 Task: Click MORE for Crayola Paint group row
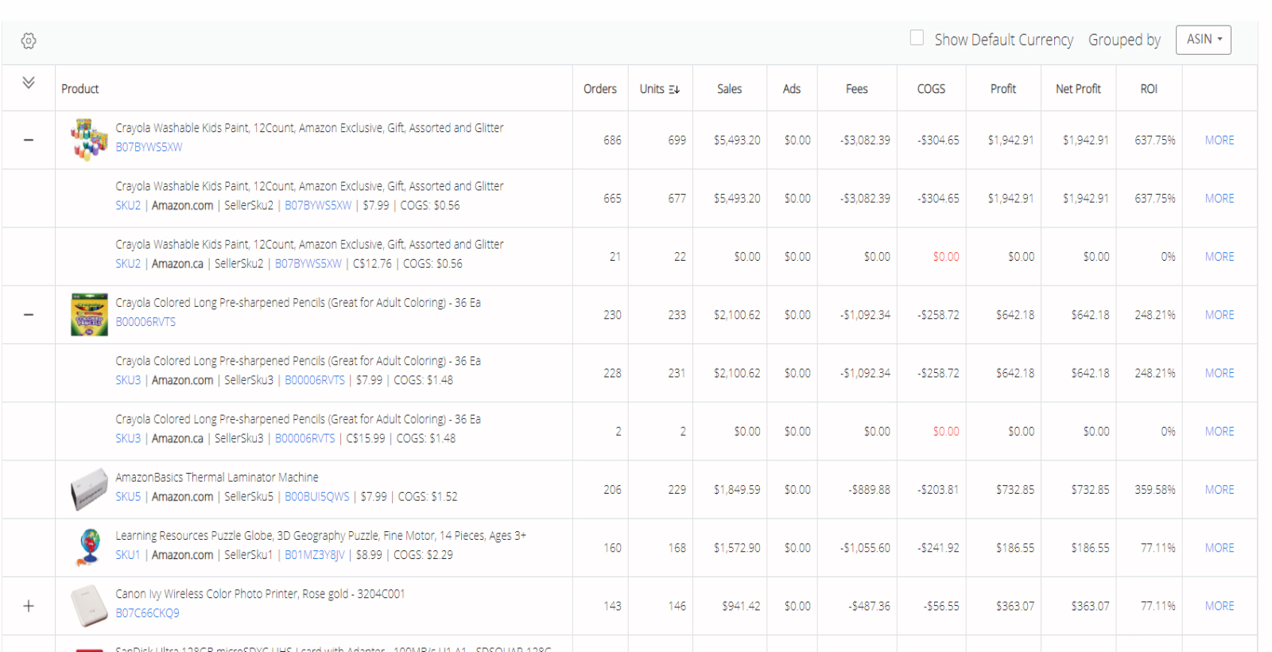click(1220, 140)
